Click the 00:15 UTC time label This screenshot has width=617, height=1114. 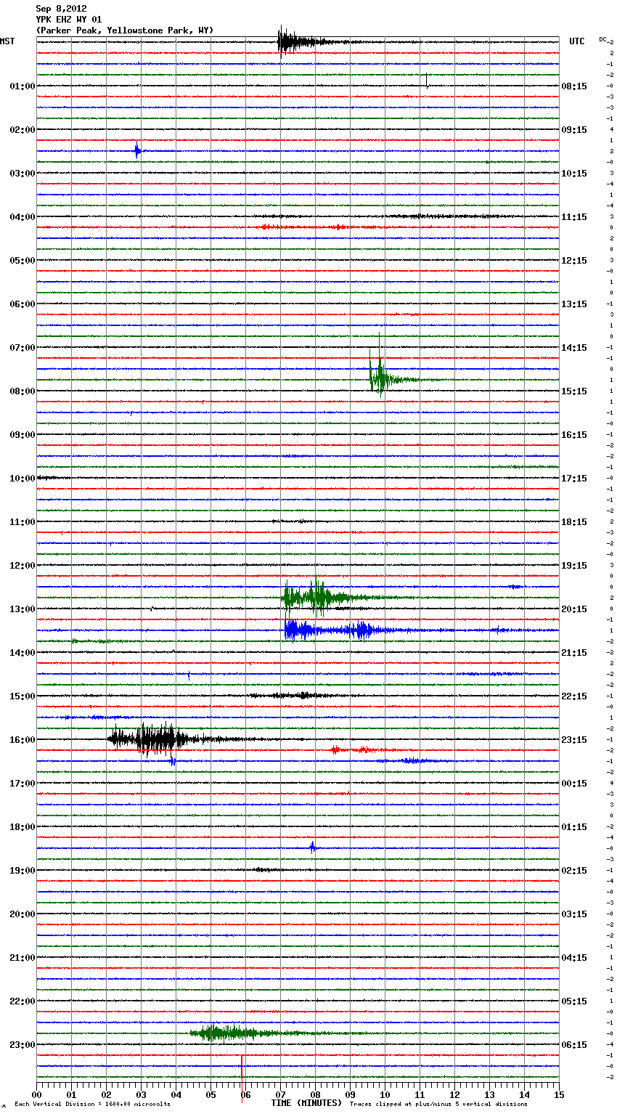tap(574, 784)
